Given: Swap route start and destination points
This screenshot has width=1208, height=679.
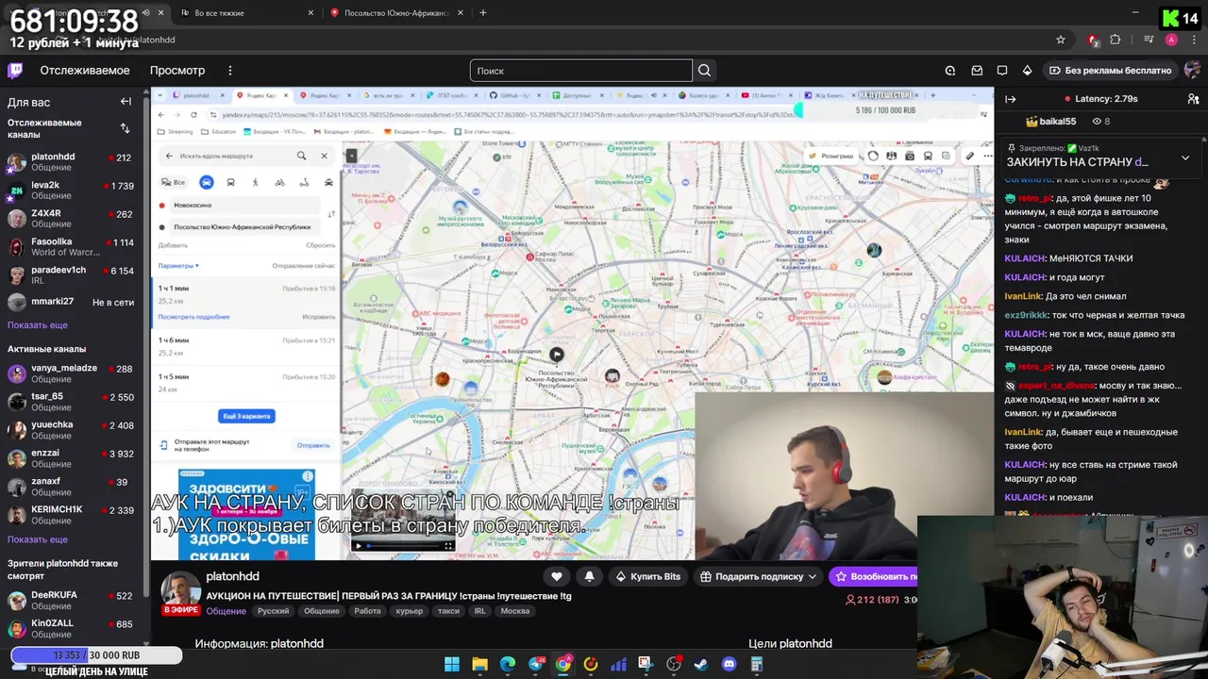Looking at the screenshot, I should tap(330, 215).
